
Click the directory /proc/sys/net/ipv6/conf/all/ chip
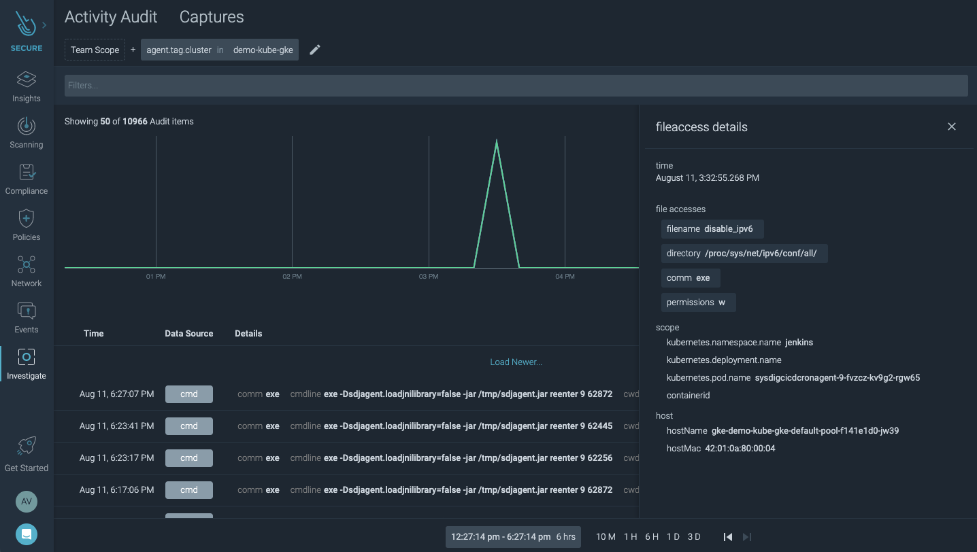pos(744,254)
